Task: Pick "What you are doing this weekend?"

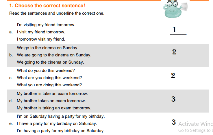Action: tap(49, 85)
